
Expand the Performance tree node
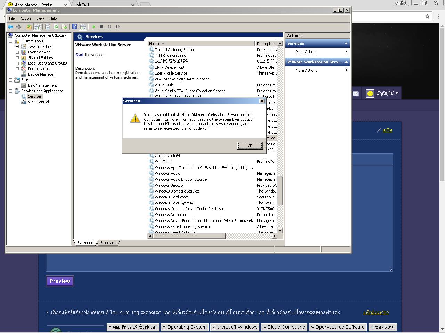(17, 69)
